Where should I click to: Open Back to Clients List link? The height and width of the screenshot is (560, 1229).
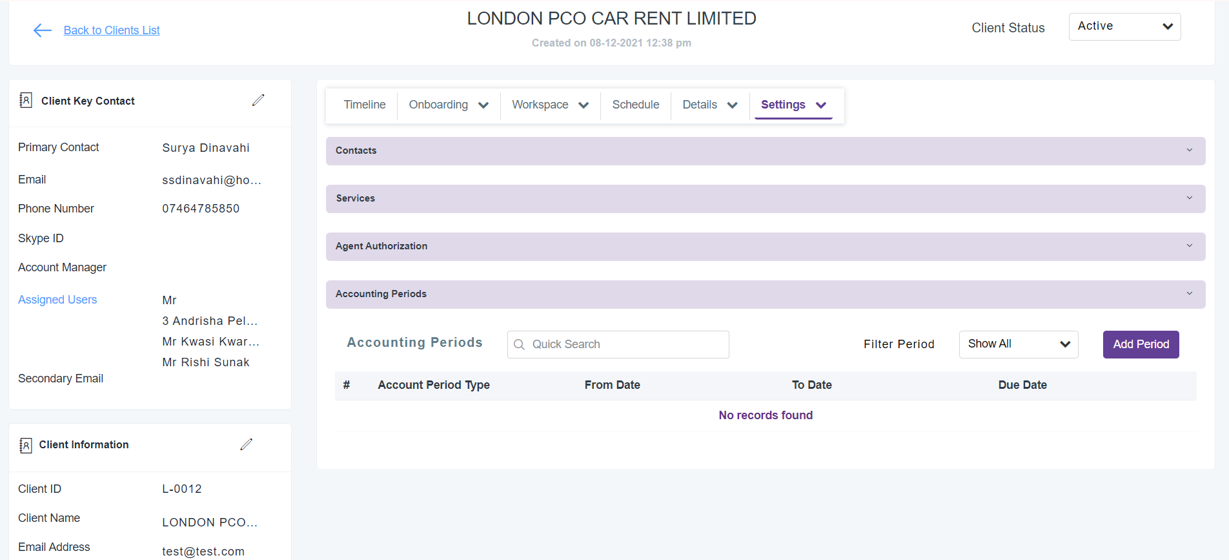pos(112,30)
